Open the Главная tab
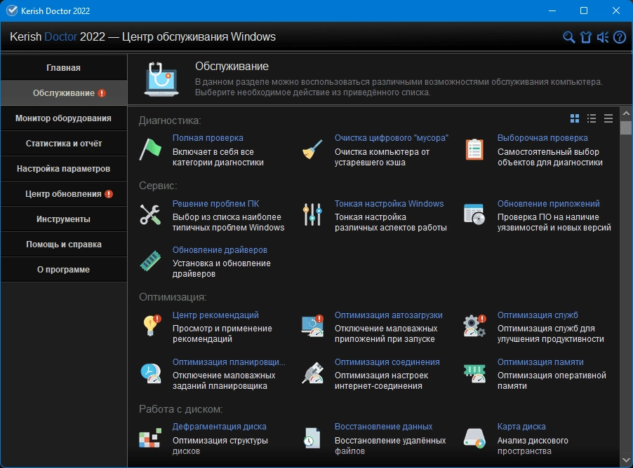Image resolution: width=633 pixels, height=468 pixels. tap(64, 68)
